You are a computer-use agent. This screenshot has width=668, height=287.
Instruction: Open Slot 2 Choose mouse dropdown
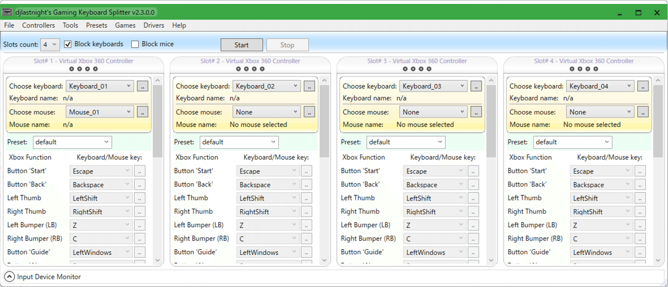(267, 112)
